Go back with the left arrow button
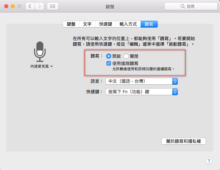 tap(30, 6)
